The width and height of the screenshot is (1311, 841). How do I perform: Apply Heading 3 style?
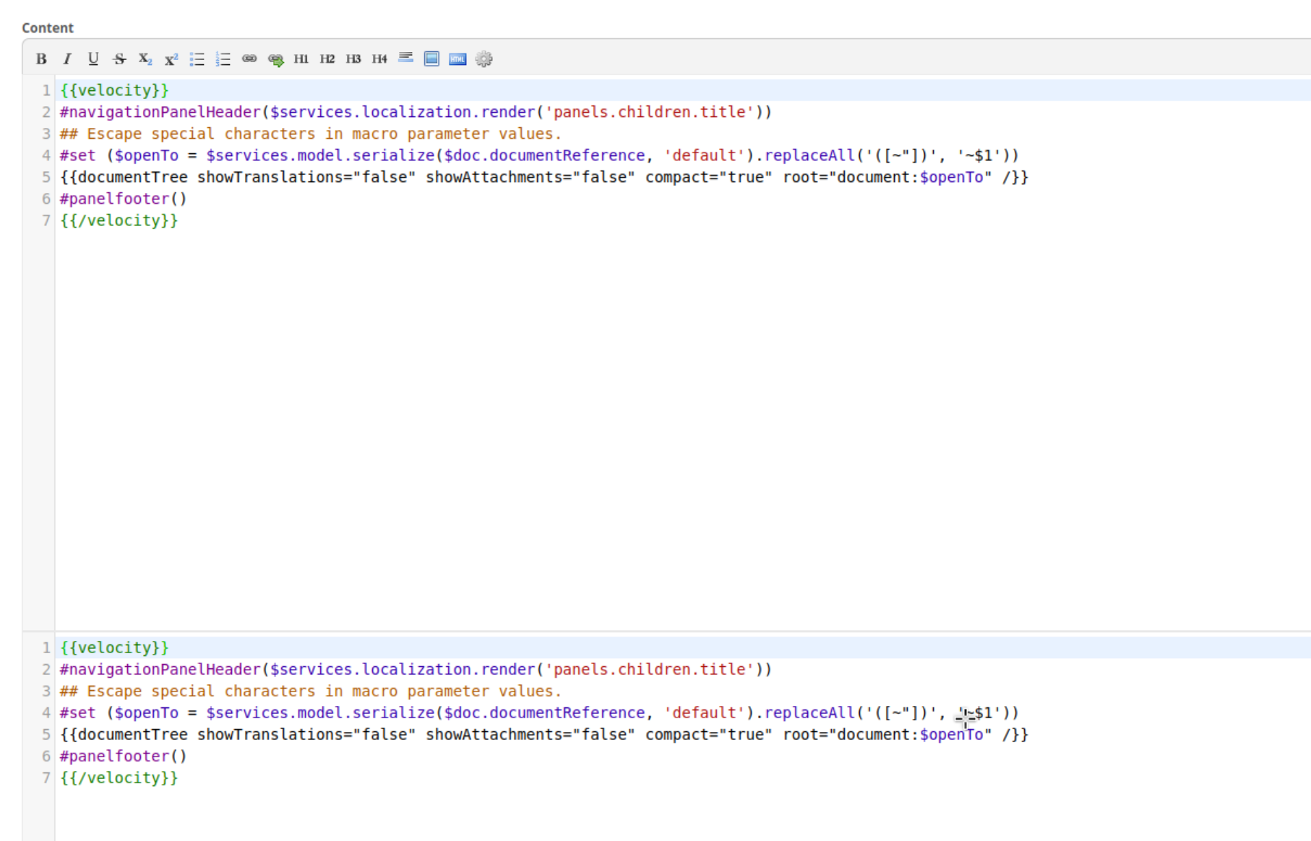(x=353, y=59)
